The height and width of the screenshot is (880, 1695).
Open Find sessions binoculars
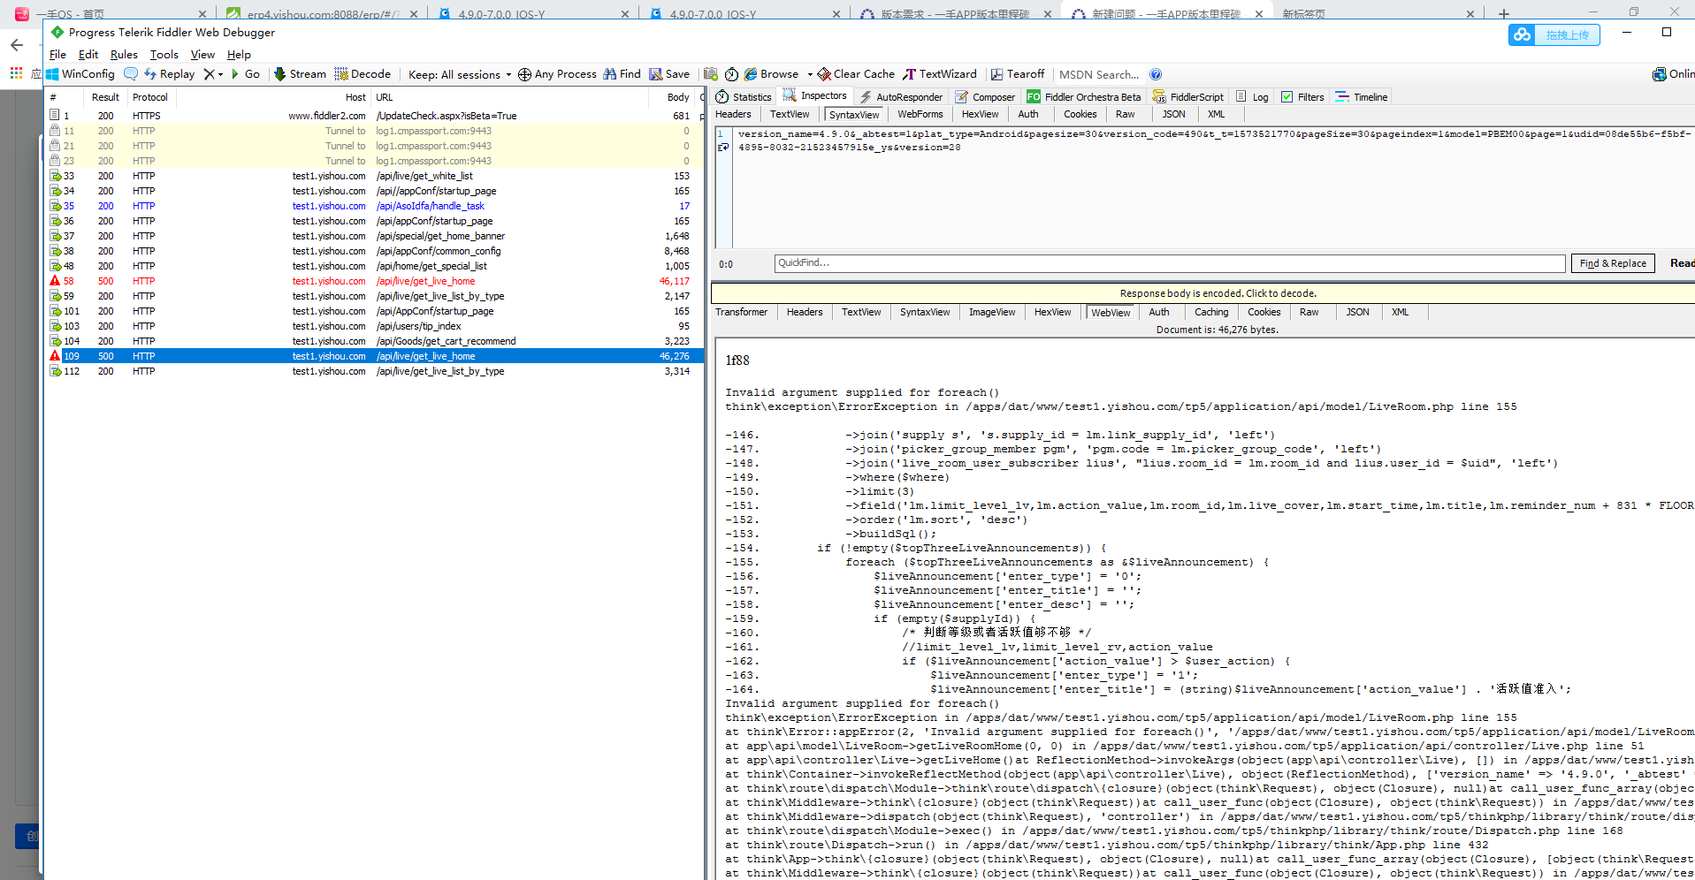pyautogui.click(x=622, y=74)
